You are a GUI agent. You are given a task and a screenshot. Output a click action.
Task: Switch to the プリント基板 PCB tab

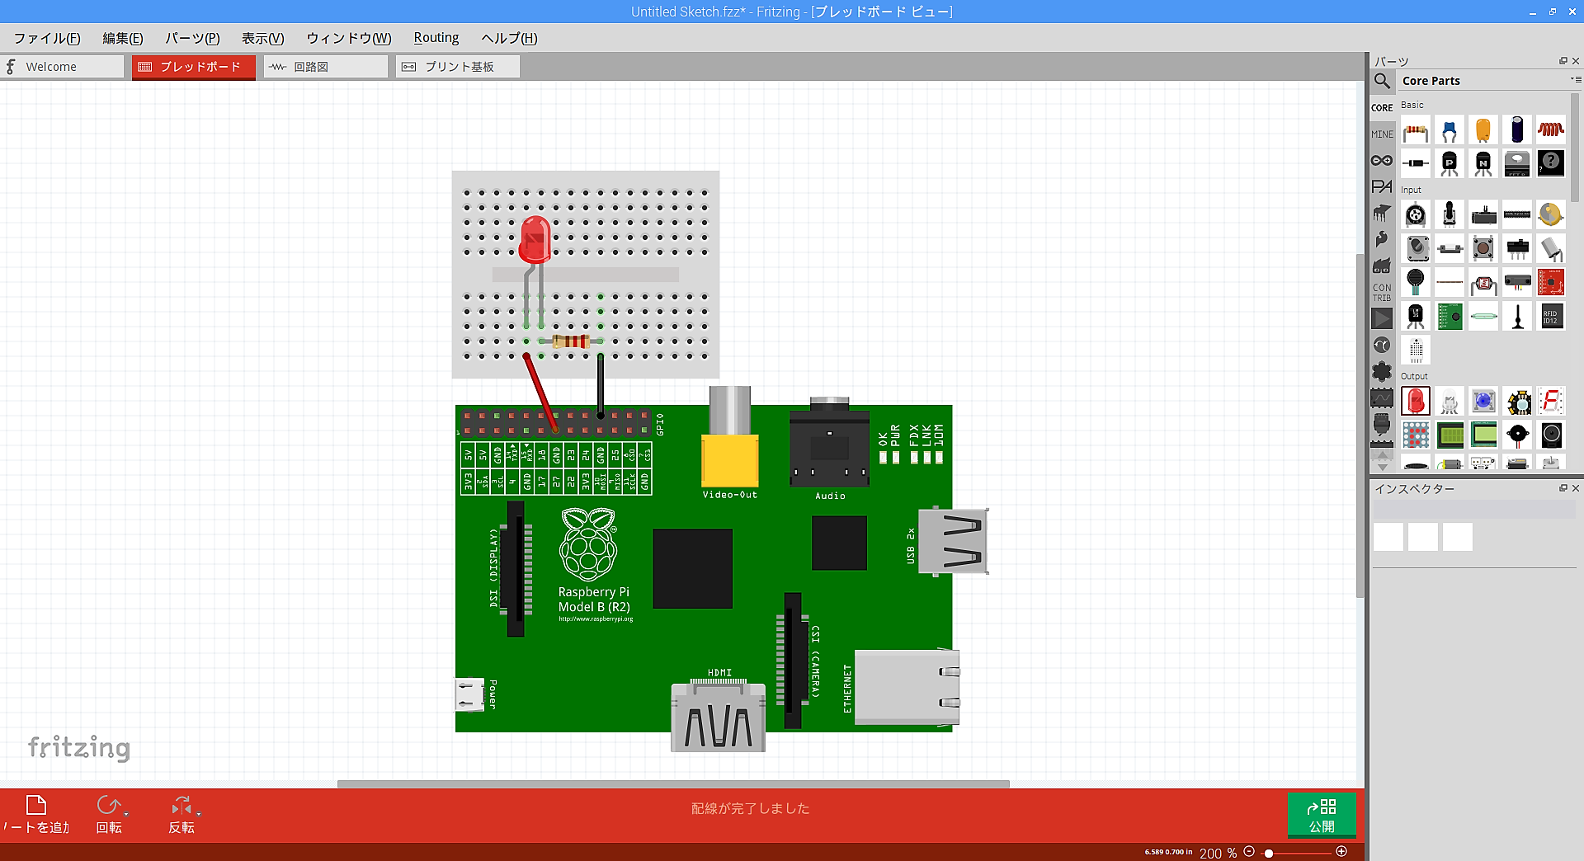pos(458,67)
